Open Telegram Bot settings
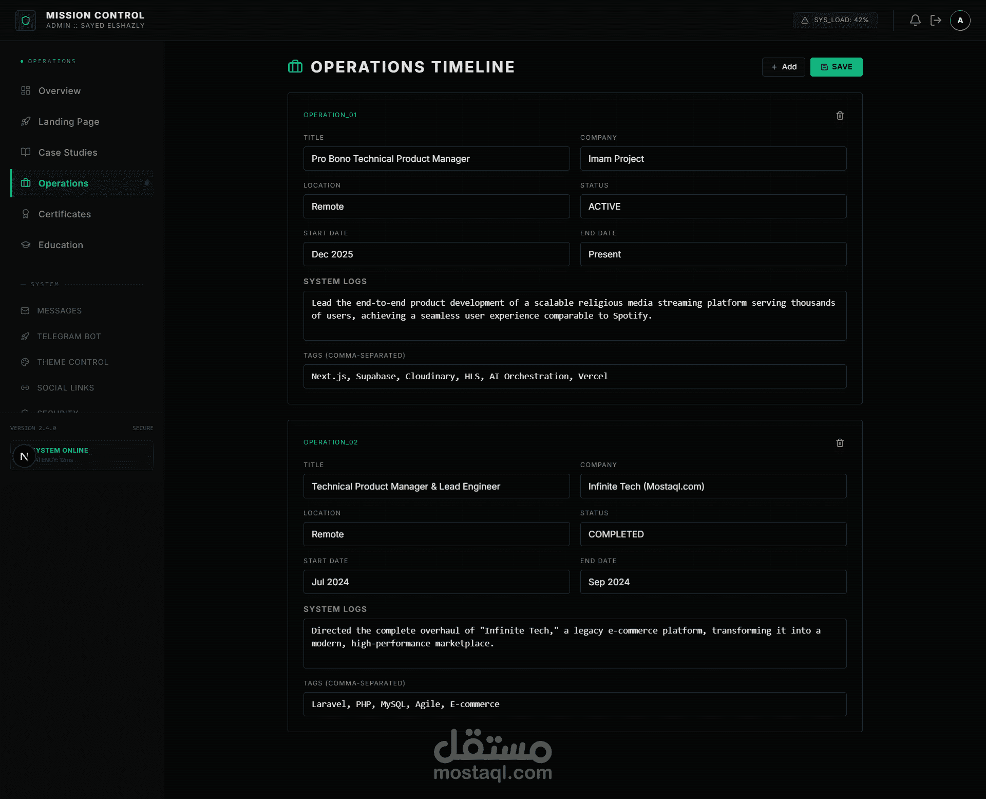 [69, 337]
